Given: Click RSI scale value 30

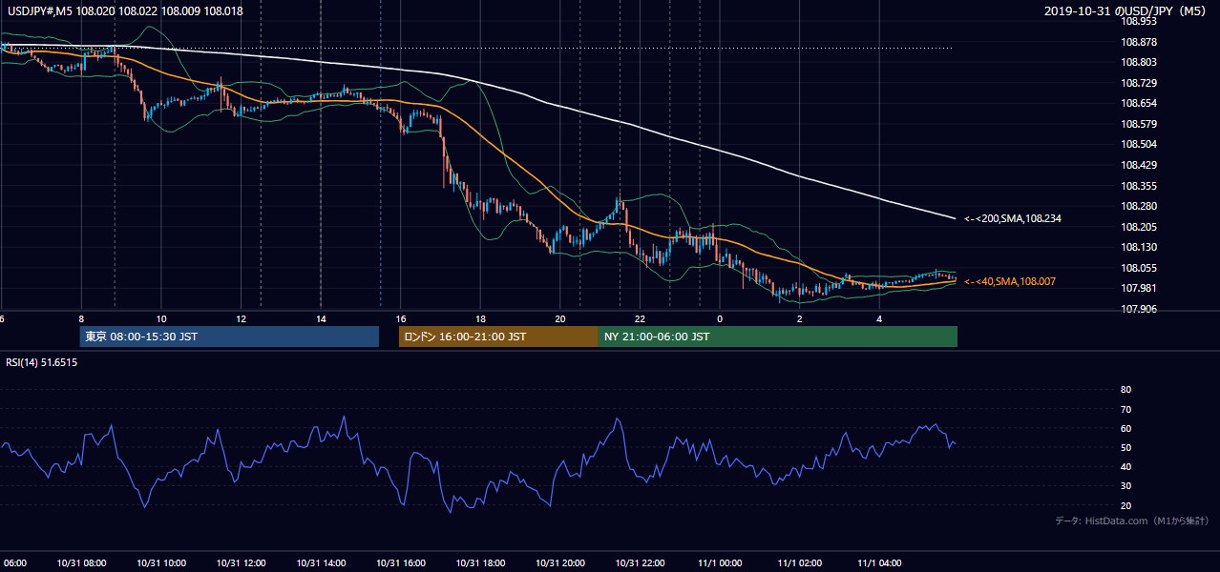Looking at the screenshot, I should click(x=1125, y=486).
